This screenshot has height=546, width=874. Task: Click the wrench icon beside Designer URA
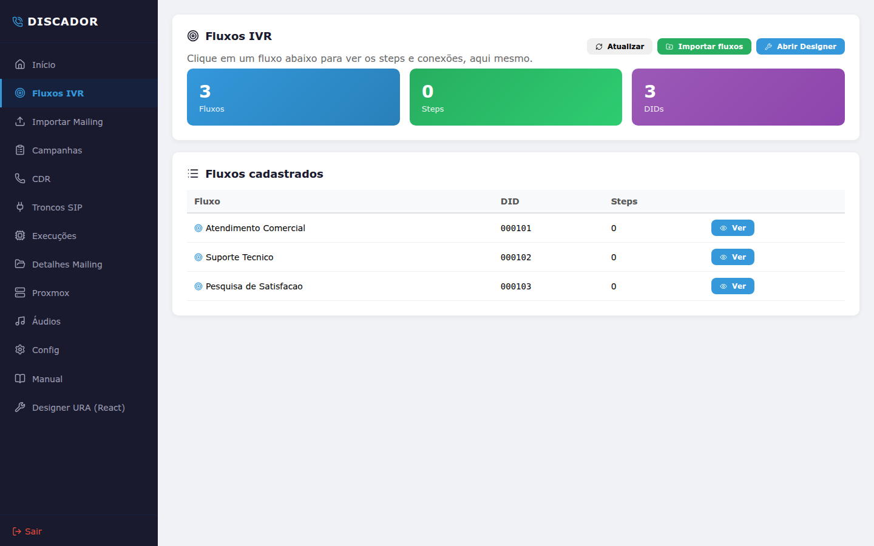pyautogui.click(x=20, y=407)
